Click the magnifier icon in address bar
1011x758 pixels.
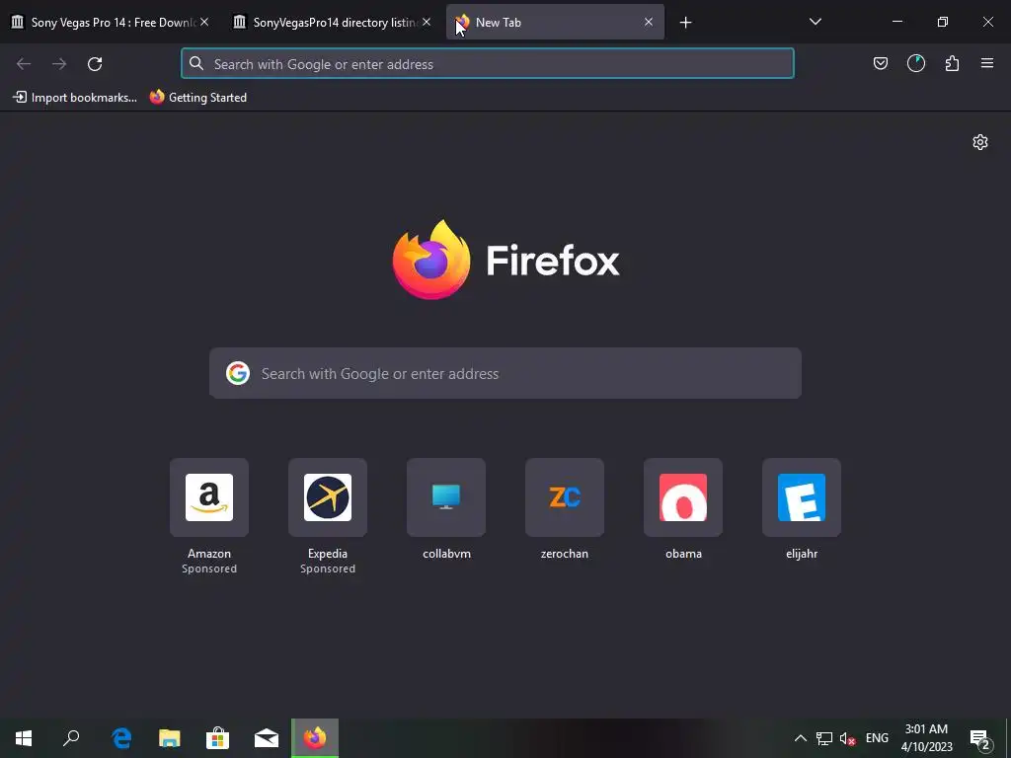click(x=196, y=64)
